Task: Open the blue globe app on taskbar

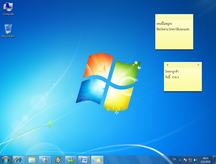Action: point(45,160)
